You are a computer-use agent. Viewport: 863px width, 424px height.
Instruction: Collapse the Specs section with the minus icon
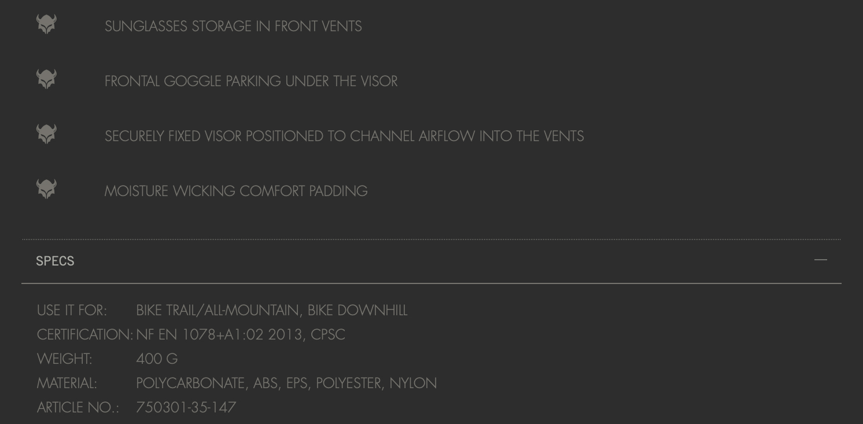click(820, 260)
